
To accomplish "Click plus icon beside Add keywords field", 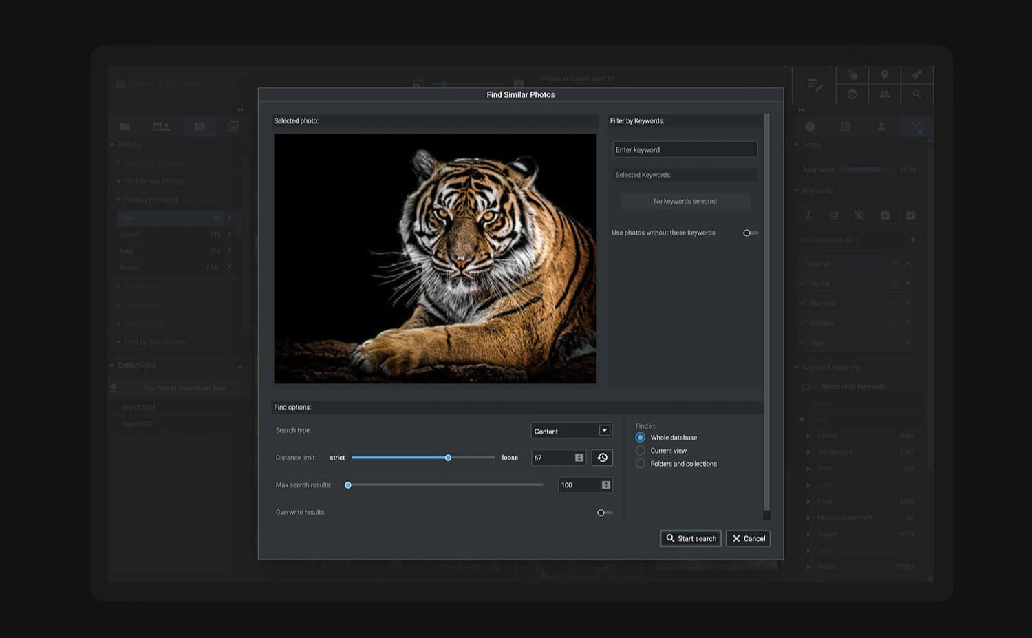I will coord(913,240).
